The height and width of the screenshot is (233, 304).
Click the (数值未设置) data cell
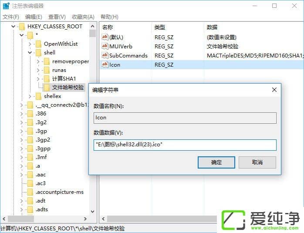pyautogui.click(x=221, y=37)
